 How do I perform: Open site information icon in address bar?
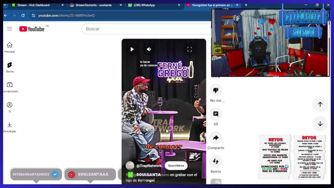point(33,15)
